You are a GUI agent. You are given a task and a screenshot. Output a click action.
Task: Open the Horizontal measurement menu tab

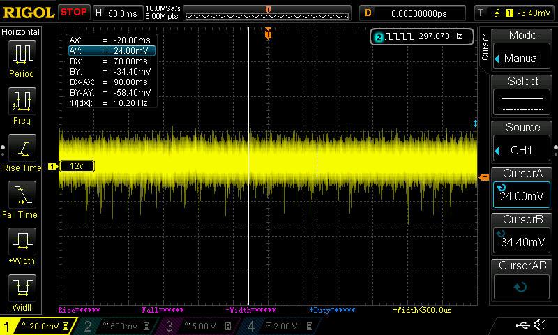click(x=21, y=32)
